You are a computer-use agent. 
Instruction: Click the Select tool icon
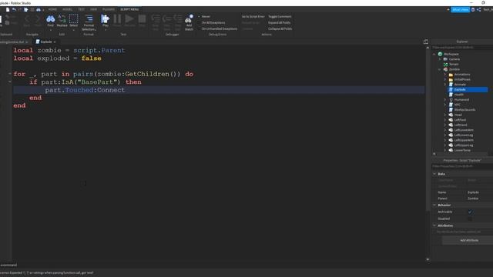click(x=74, y=18)
